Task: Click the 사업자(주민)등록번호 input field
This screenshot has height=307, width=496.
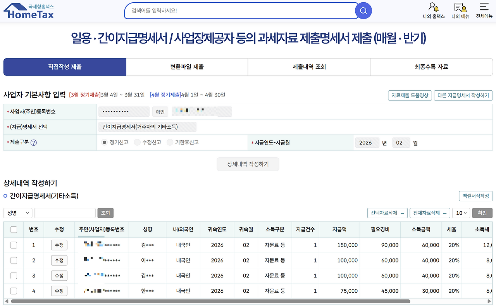Action: tap(124, 112)
